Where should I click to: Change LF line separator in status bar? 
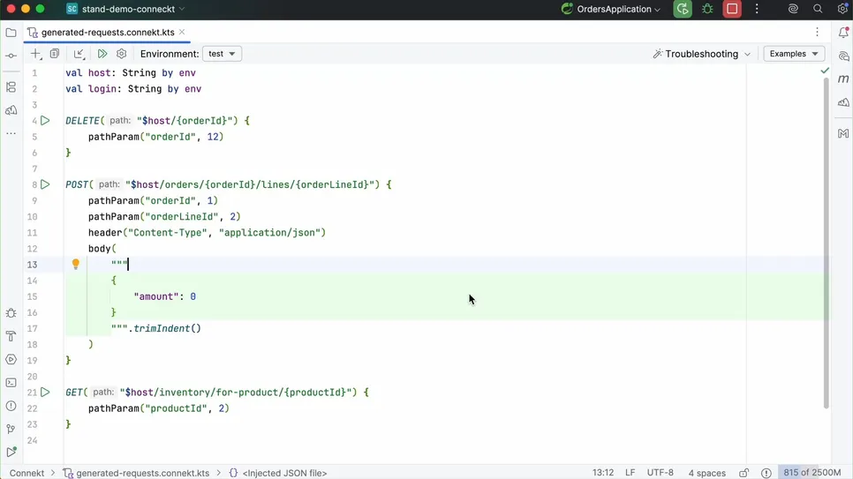pyautogui.click(x=630, y=473)
